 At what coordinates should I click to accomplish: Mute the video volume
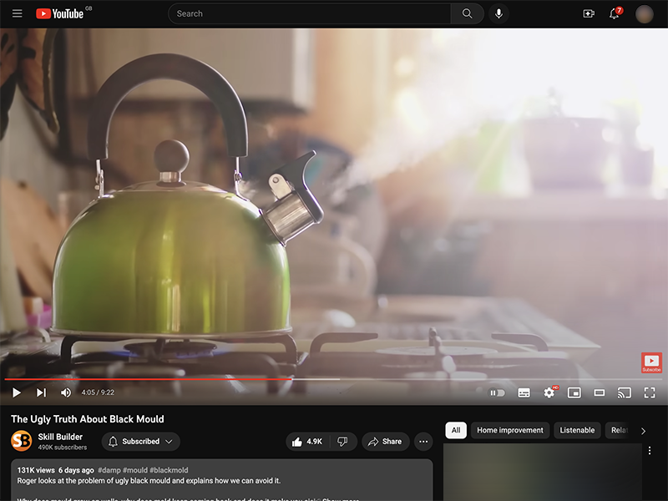point(66,392)
